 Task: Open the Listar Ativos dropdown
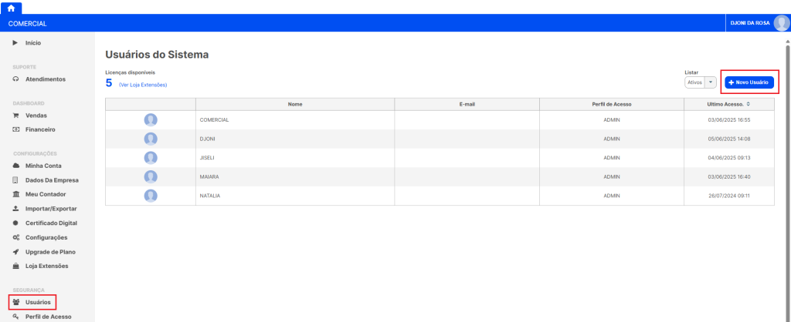(700, 82)
